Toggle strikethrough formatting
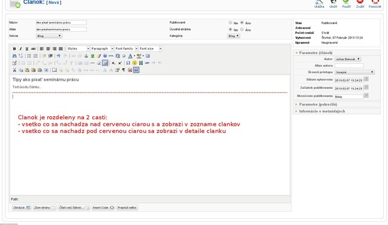388x225 pixels. click(33, 48)
